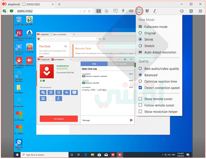This screenshot has height=159, width=206.
Task: Open remote Task View button
Action: click(79, 155)
